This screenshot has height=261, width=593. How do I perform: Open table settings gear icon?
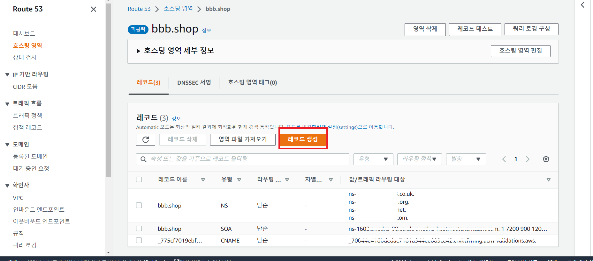click(546, 159)
